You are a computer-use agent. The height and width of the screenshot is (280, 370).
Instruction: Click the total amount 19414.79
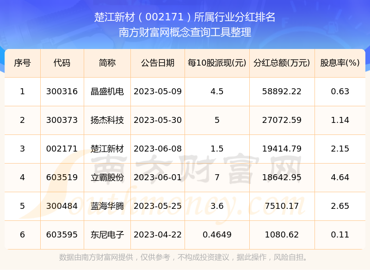282,149
